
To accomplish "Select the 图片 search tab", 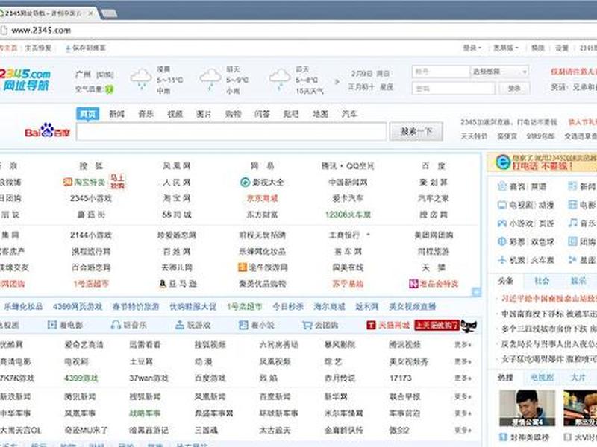I will 204,114.
